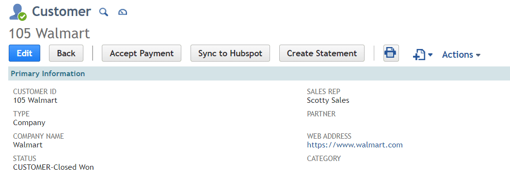Open the dashboard gauge icon beside Customer
The image size is (510, 177).
[123, 12]
